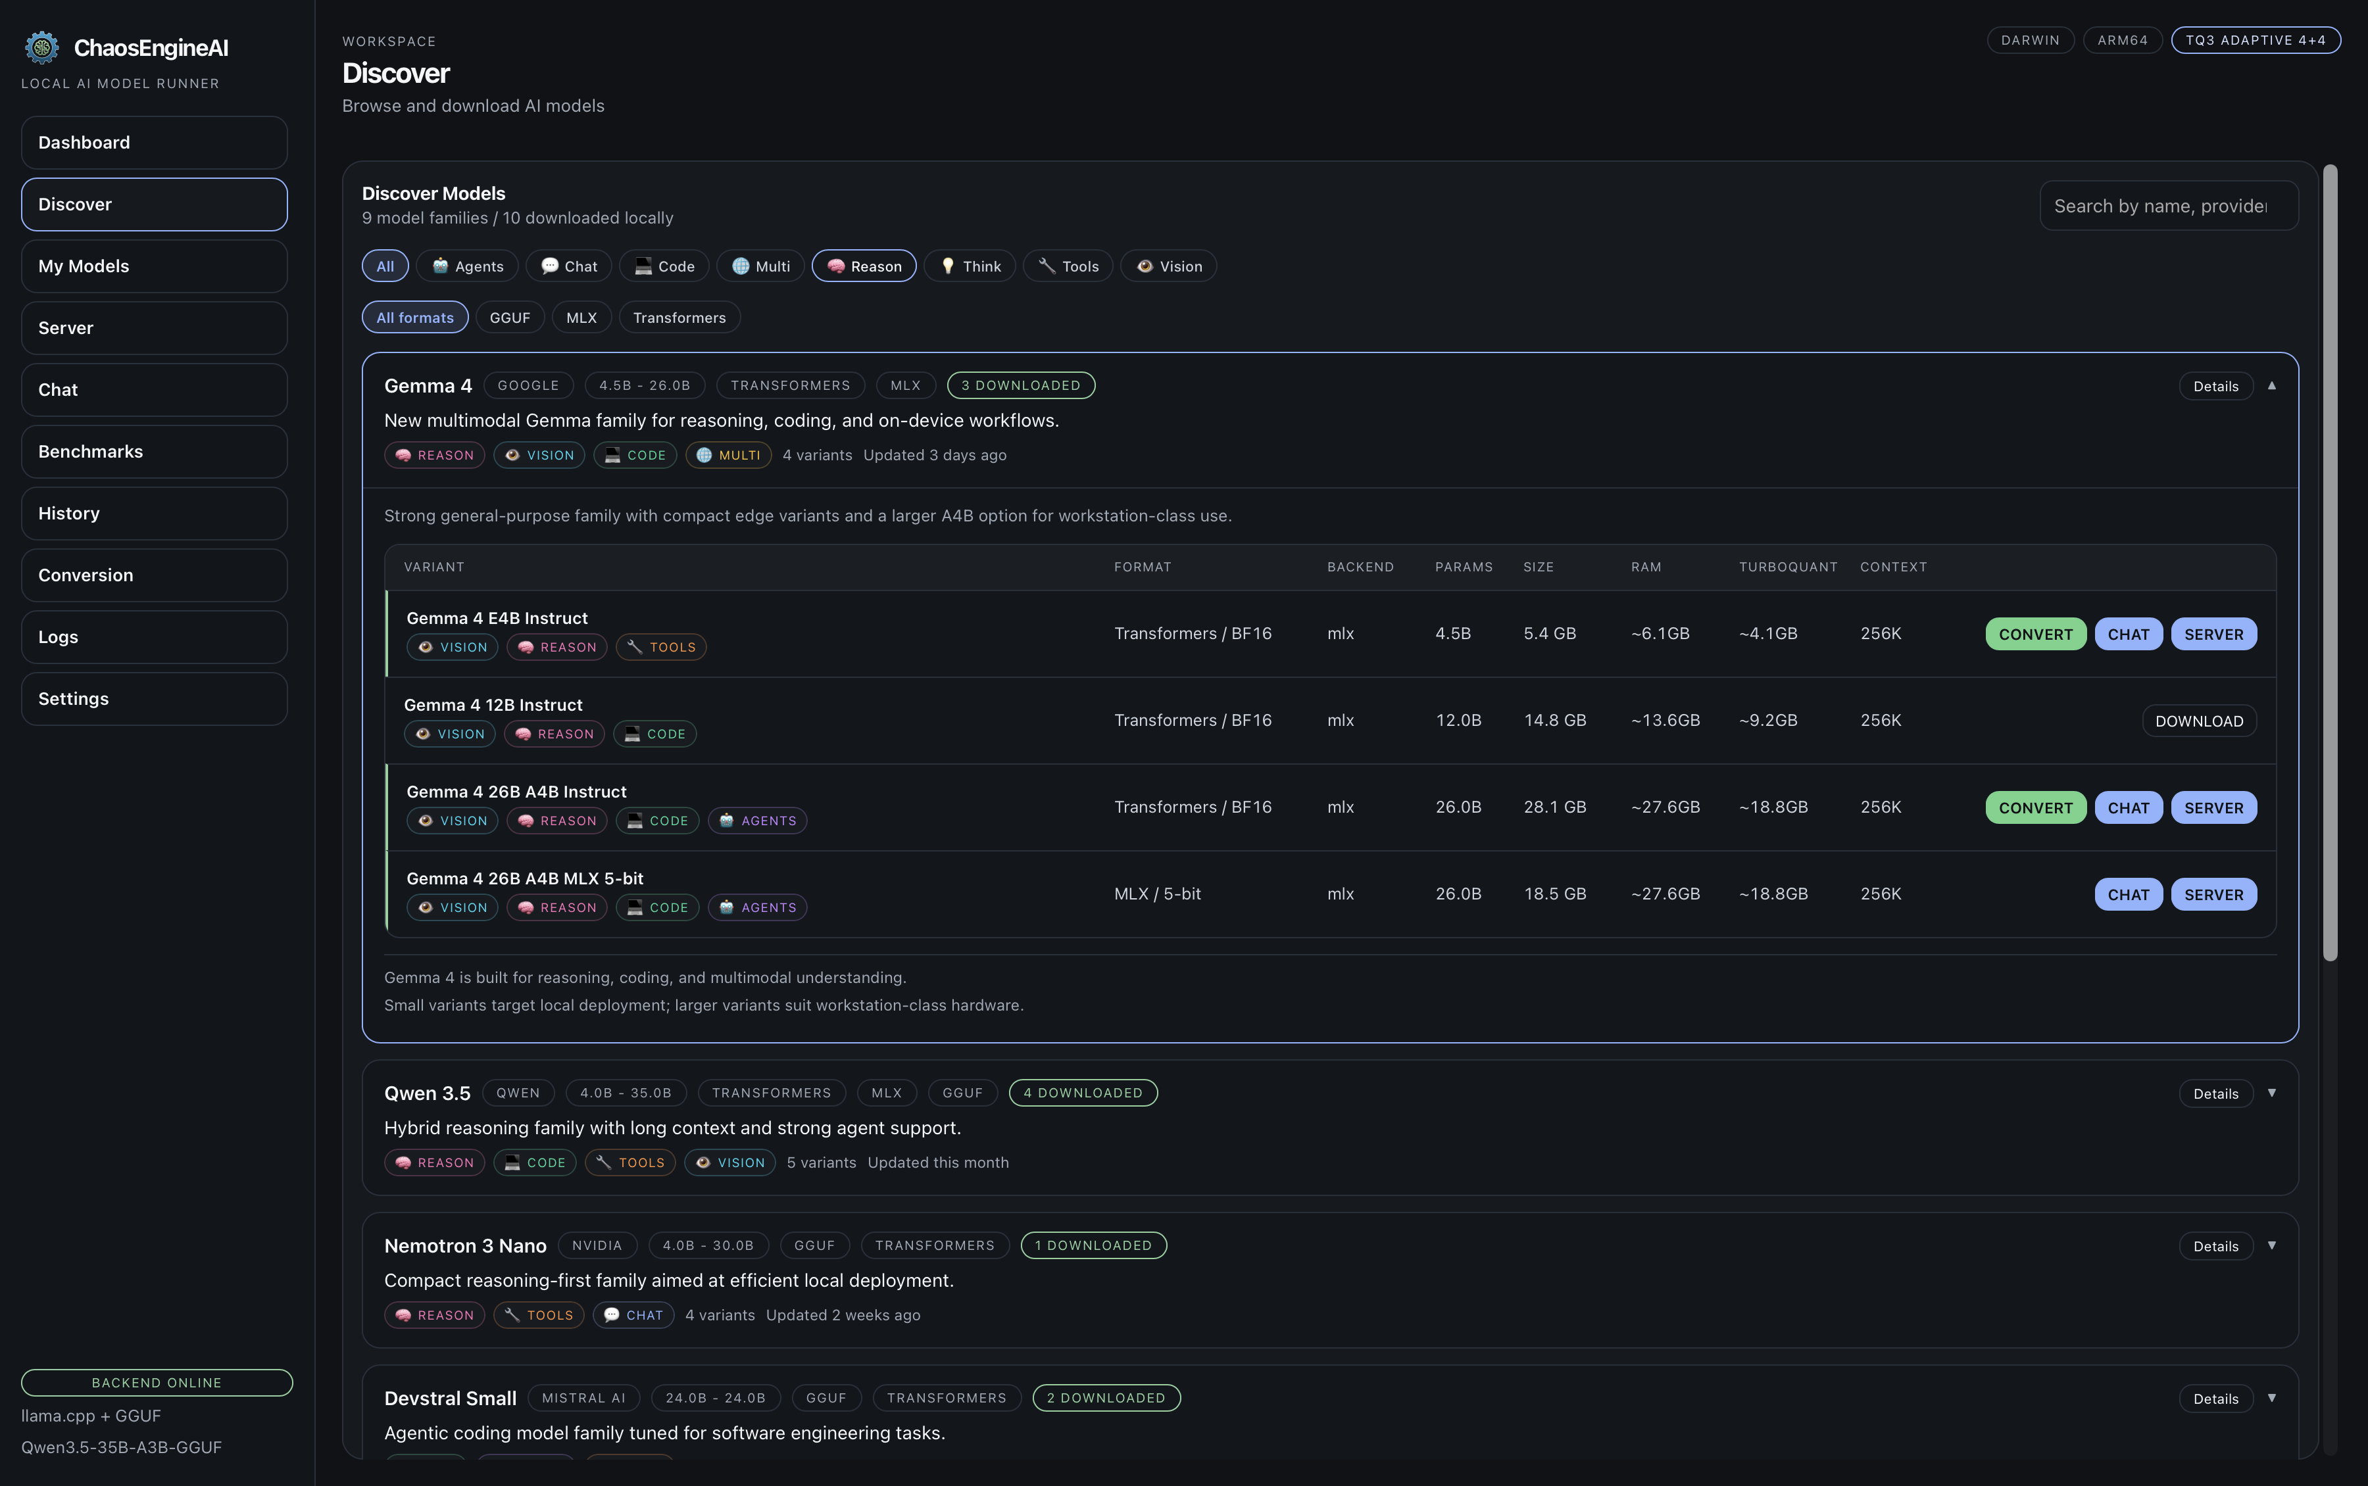Select the Agents filter chip
Image resolution: width=2368 pixels, height=1486 pixels.
(x=468, y=266)
